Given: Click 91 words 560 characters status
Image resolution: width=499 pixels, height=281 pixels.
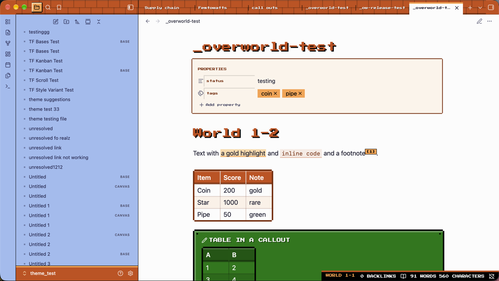Looking at the screenshot, I should pyautogui.click(x=447, y=276).
